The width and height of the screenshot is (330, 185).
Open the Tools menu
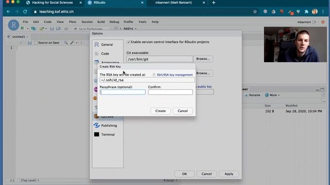pyautogui.click(x=142, y=22)
